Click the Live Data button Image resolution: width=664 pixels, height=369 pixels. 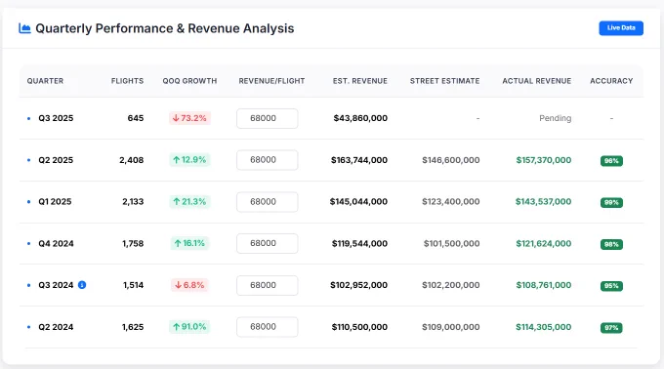[x=621, y=28]
